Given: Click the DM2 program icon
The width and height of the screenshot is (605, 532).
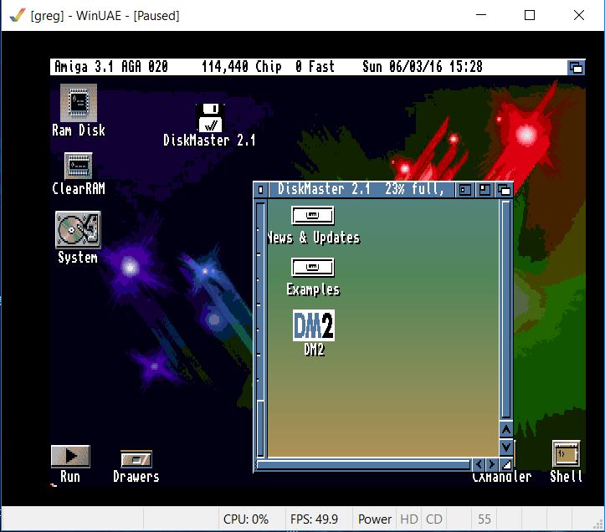Looking at the screenshot, I should [314, 325].
